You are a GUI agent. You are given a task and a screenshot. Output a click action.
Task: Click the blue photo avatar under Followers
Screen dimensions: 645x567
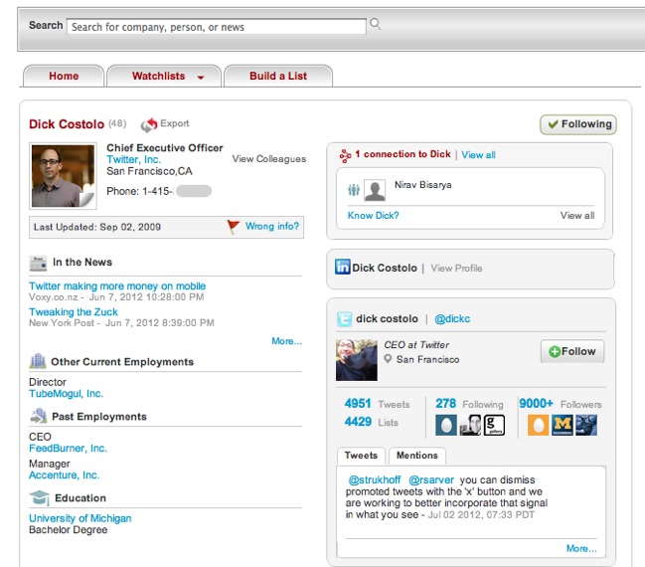[586, 425]
